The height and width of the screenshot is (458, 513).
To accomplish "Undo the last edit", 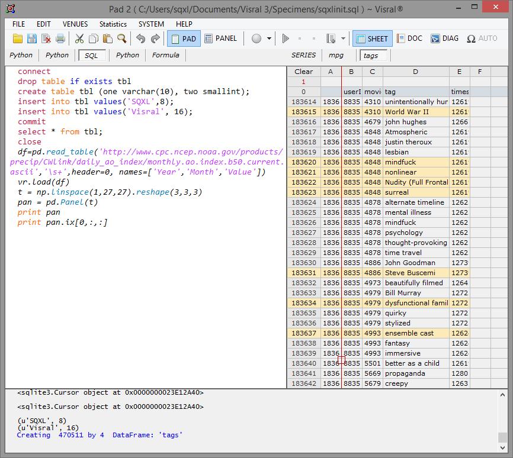I will point(140,38).
